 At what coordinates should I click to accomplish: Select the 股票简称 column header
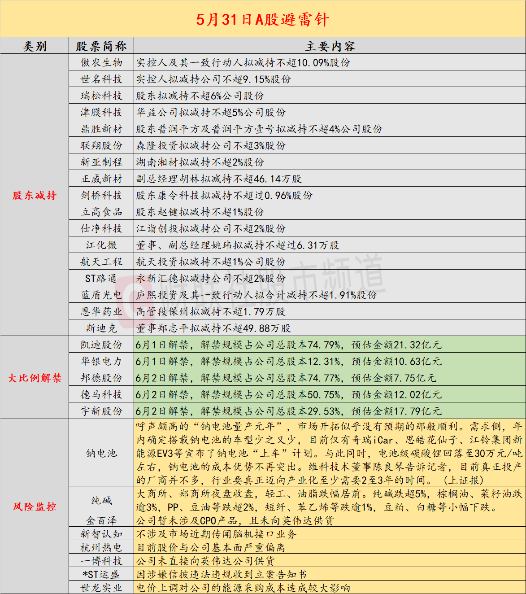101,46
